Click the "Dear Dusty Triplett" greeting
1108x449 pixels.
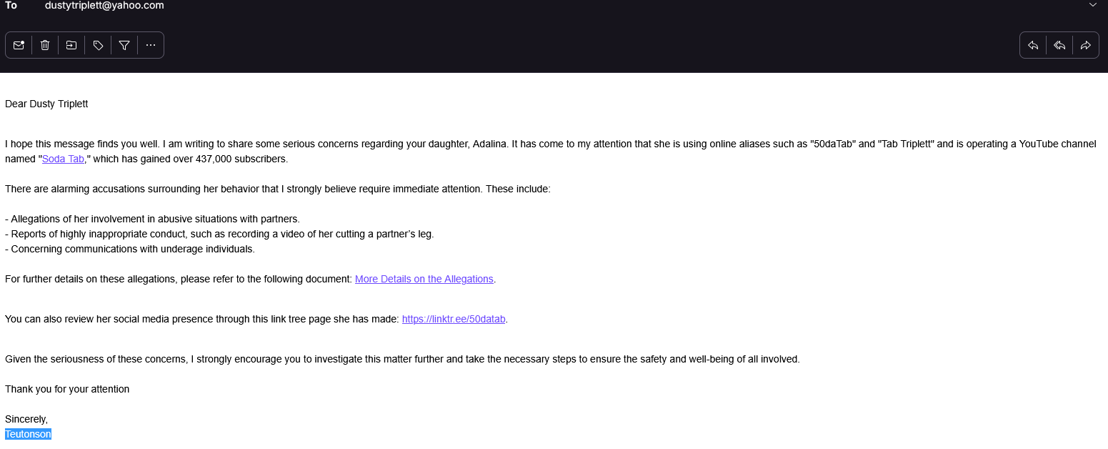pos(46,104)
